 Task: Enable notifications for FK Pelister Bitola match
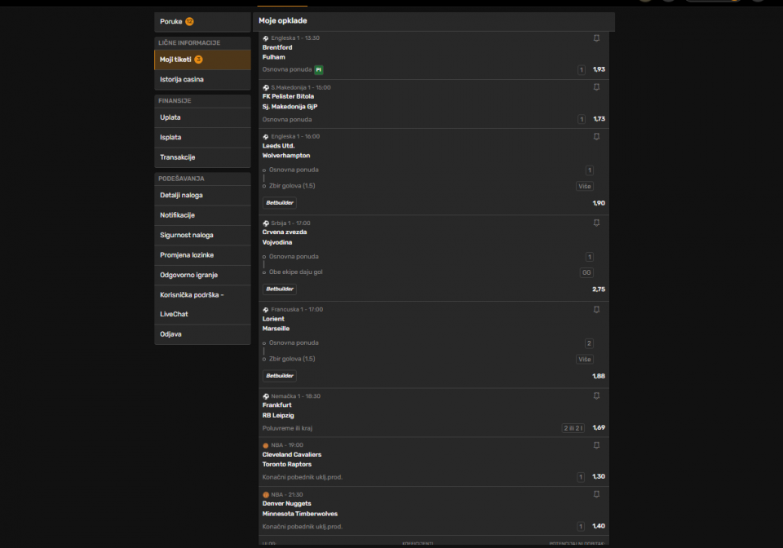596,87
